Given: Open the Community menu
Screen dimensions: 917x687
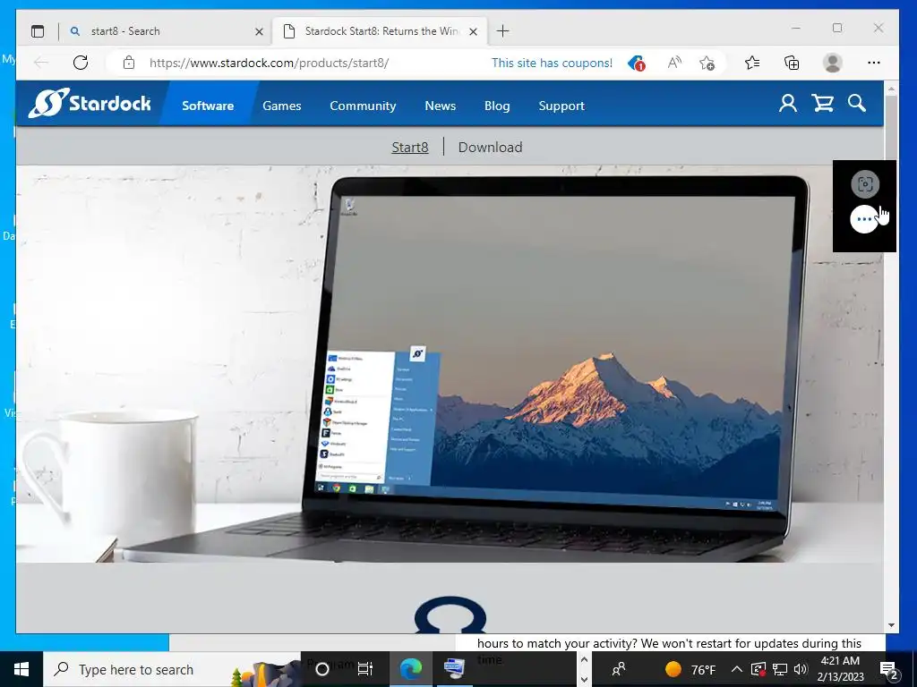Looking at the screenshot, I should (363, 106).
